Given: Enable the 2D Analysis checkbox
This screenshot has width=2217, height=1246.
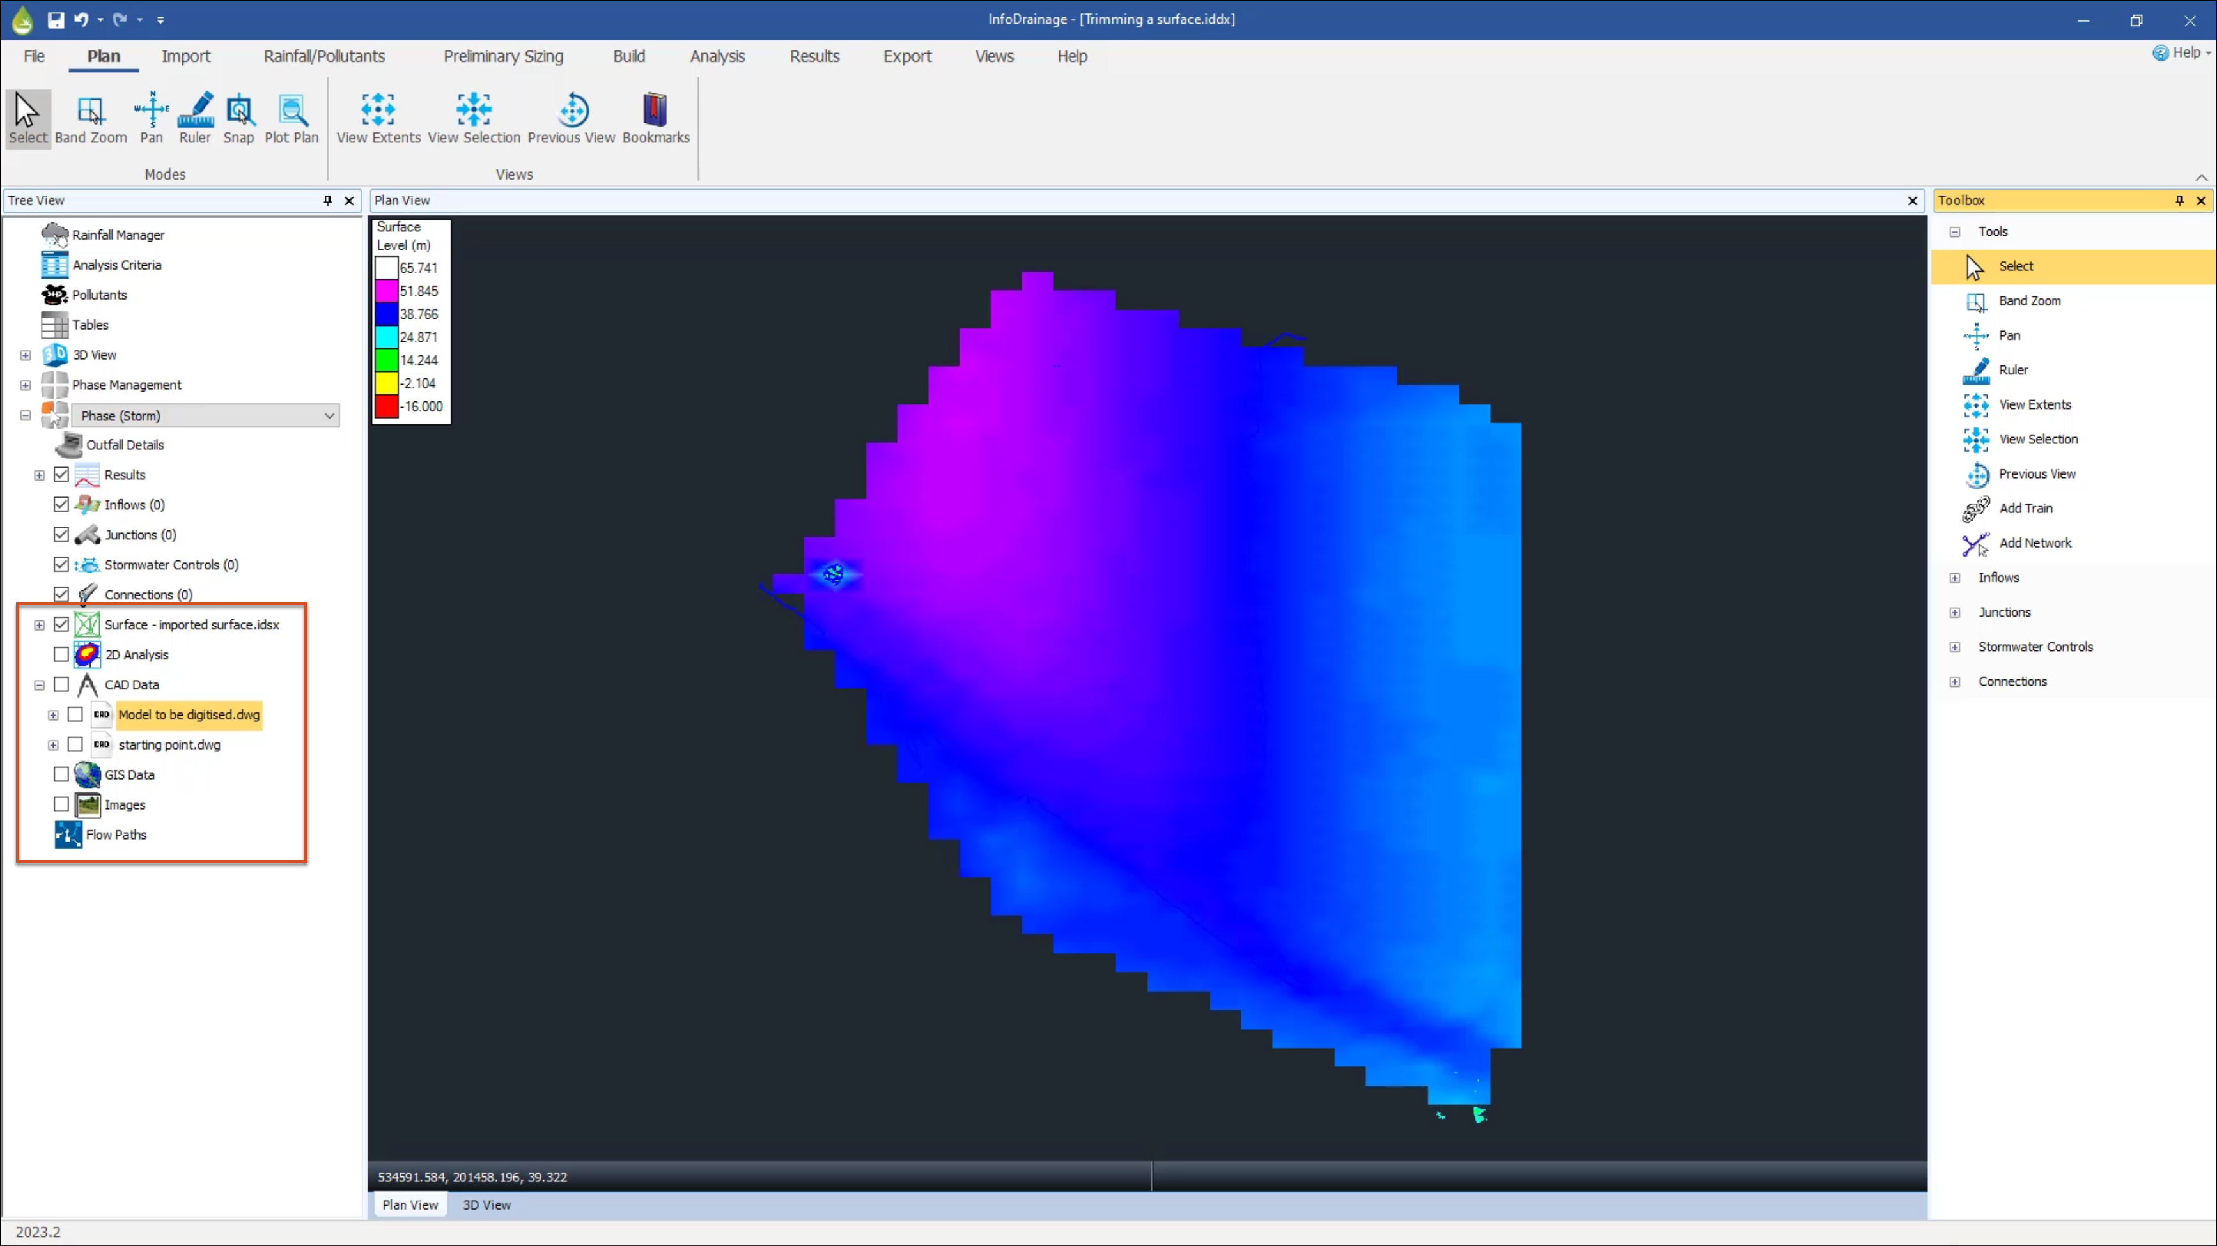Looking at the screenshot, I should pyautogui.click(x=61, y=654).
